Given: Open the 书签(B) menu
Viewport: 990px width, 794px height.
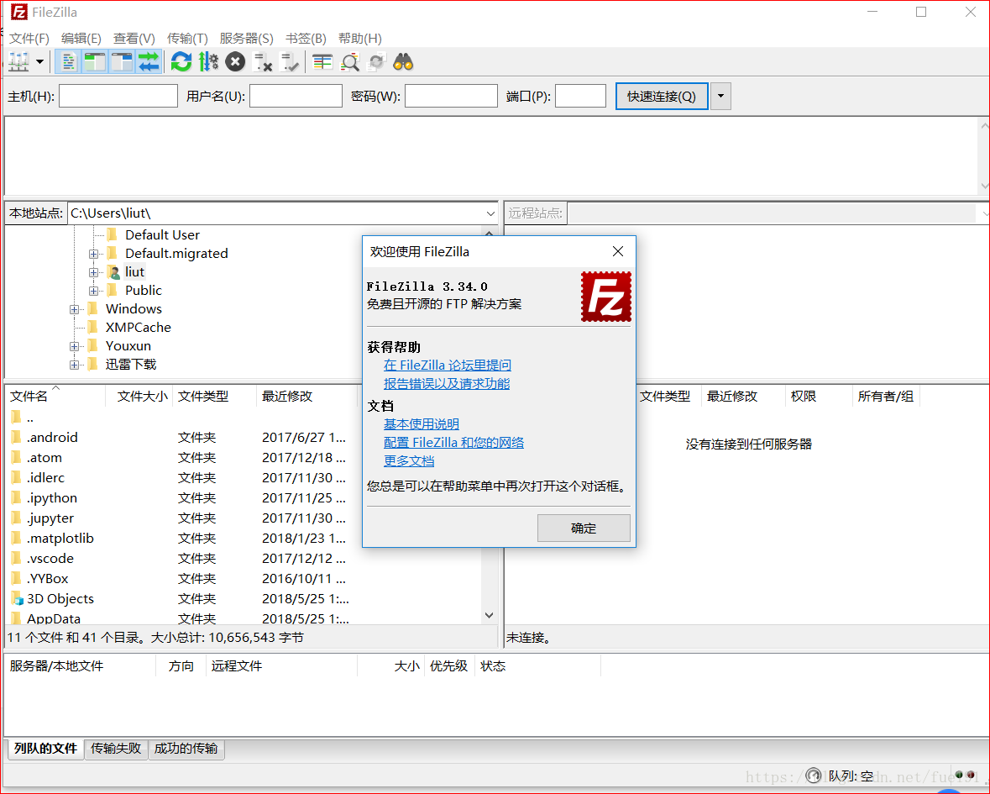Looking at the screenshot, I should coord(306,39).
